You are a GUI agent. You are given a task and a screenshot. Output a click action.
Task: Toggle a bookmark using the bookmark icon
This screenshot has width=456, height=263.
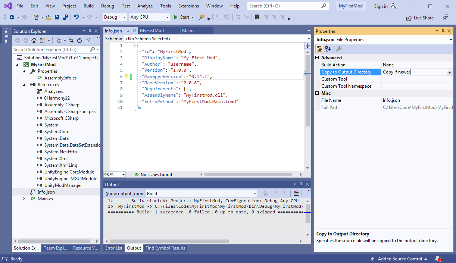[257, 17]
